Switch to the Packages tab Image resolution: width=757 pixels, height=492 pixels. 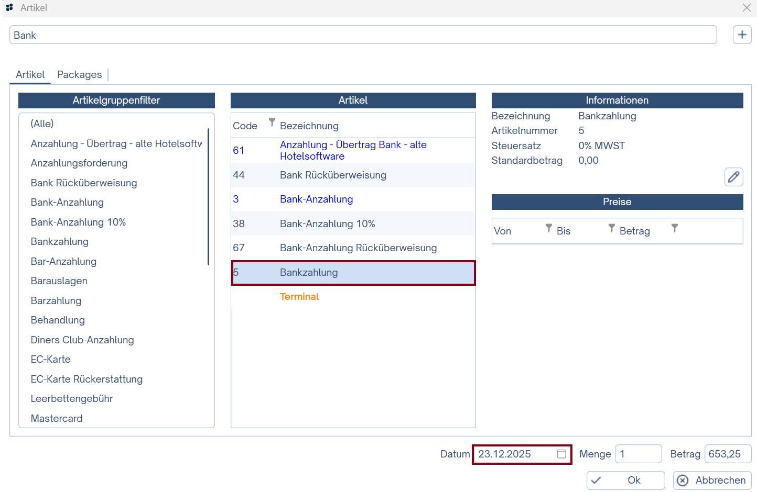coord(80,75)
